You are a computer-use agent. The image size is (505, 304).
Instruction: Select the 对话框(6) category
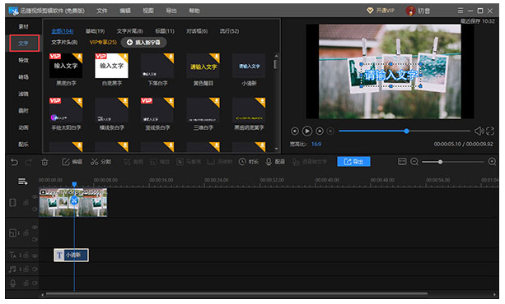(197, 31)
